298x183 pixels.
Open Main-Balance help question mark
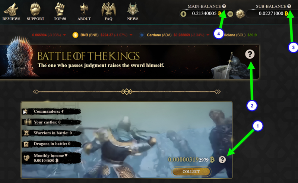pos(224,6)
